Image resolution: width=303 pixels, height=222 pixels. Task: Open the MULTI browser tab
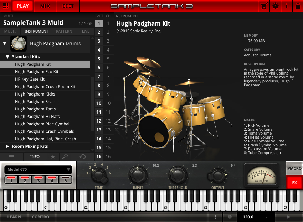[10, 31]
